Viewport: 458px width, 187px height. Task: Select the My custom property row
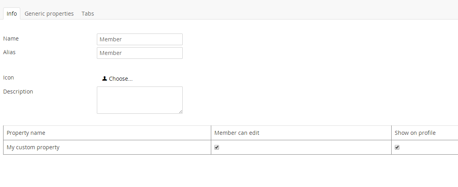(x=33, y=147)
